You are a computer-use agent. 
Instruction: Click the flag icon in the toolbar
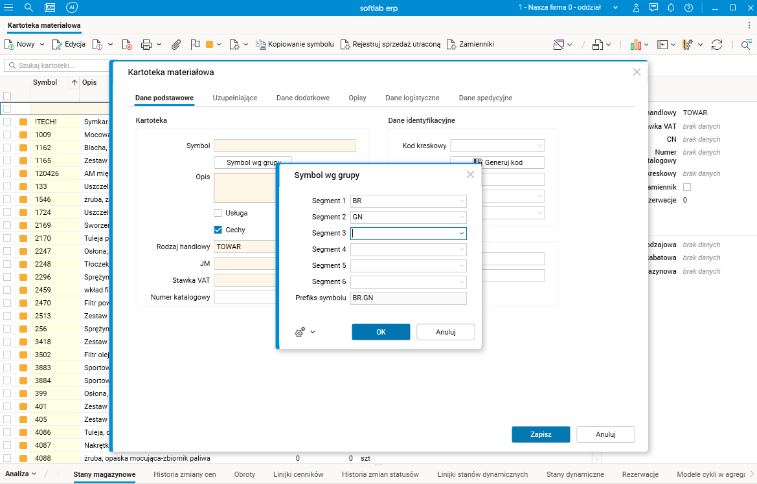click(x=195, y=45)
